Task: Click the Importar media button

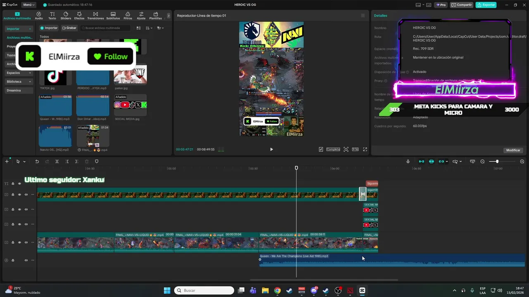Action: 49,28
